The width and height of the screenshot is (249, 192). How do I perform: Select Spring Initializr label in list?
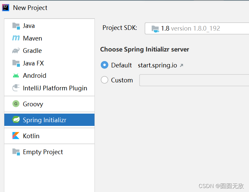(45, 120)
